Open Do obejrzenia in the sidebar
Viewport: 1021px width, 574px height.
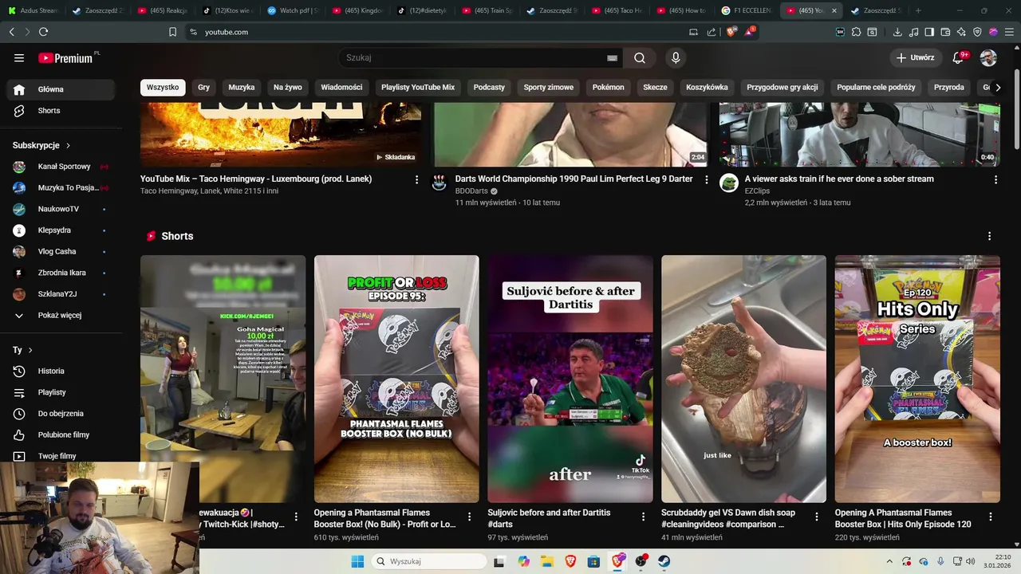61,414
